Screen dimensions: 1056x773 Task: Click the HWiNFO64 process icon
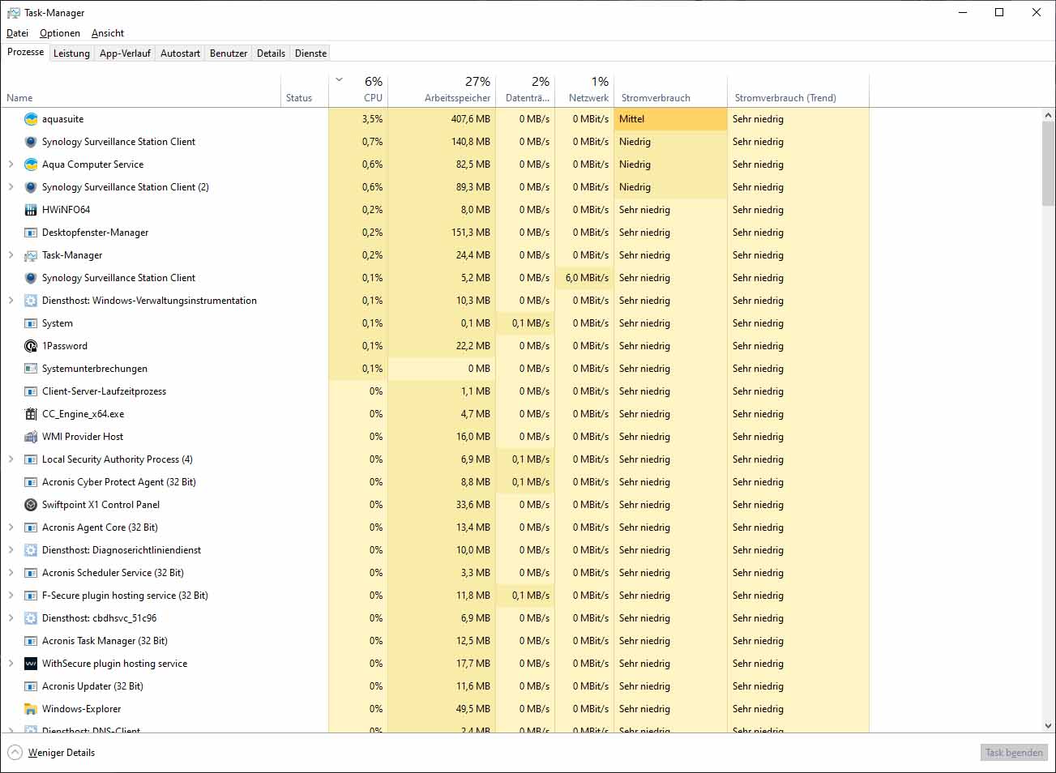31,210
